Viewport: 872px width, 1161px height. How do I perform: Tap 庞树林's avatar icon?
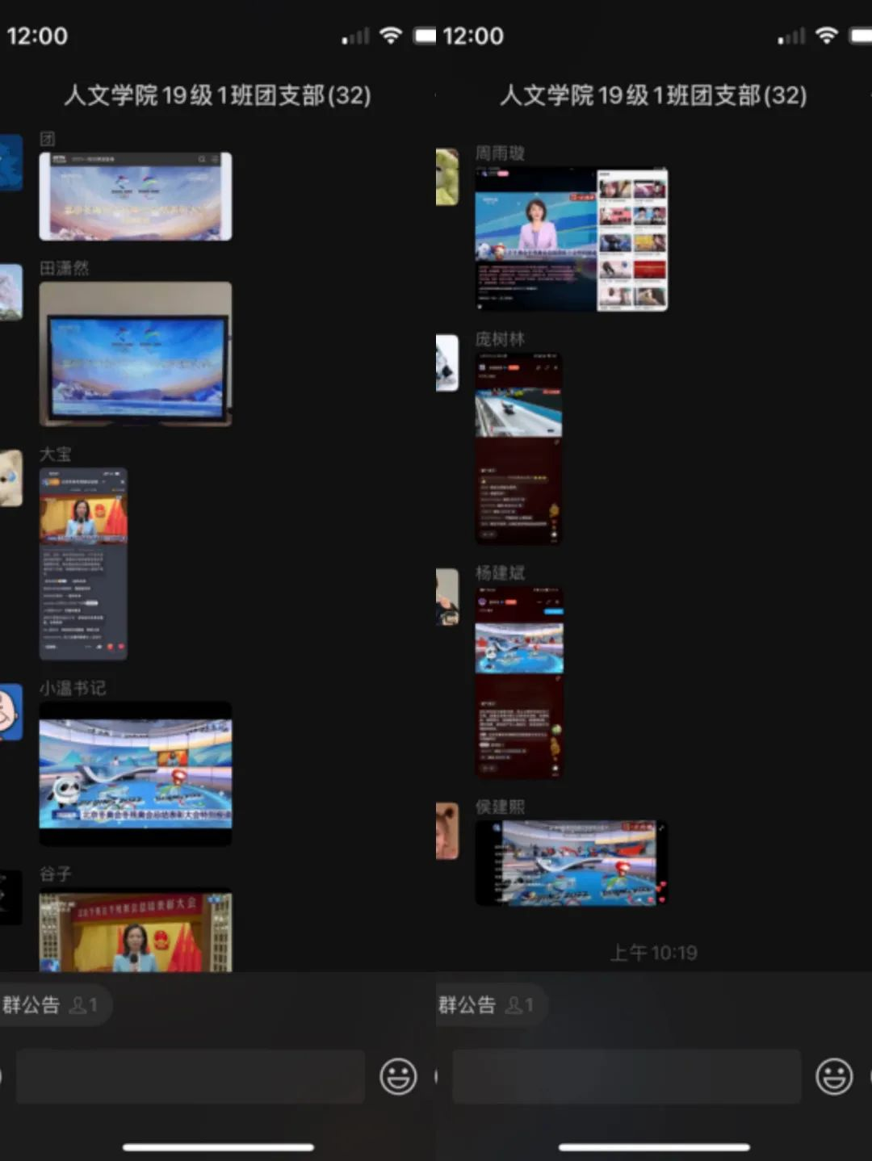447,363
